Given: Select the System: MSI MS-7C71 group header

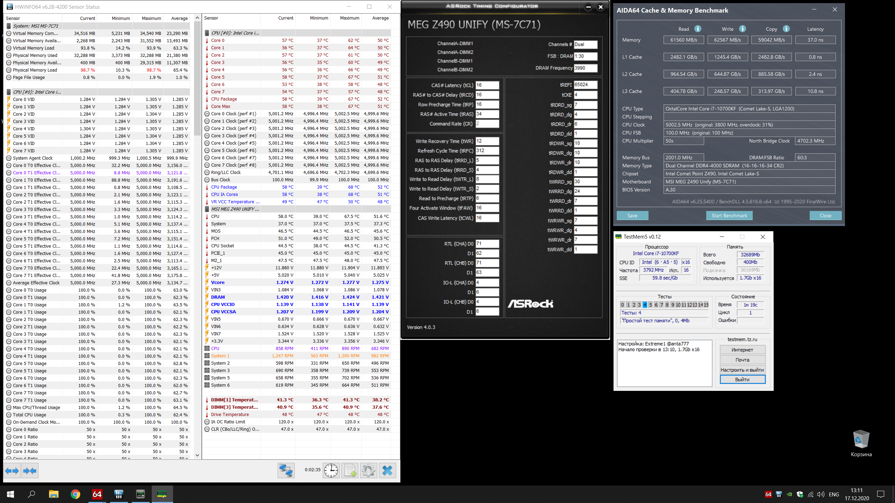Looking at the screenshot, I should click(x=36, y=26).
